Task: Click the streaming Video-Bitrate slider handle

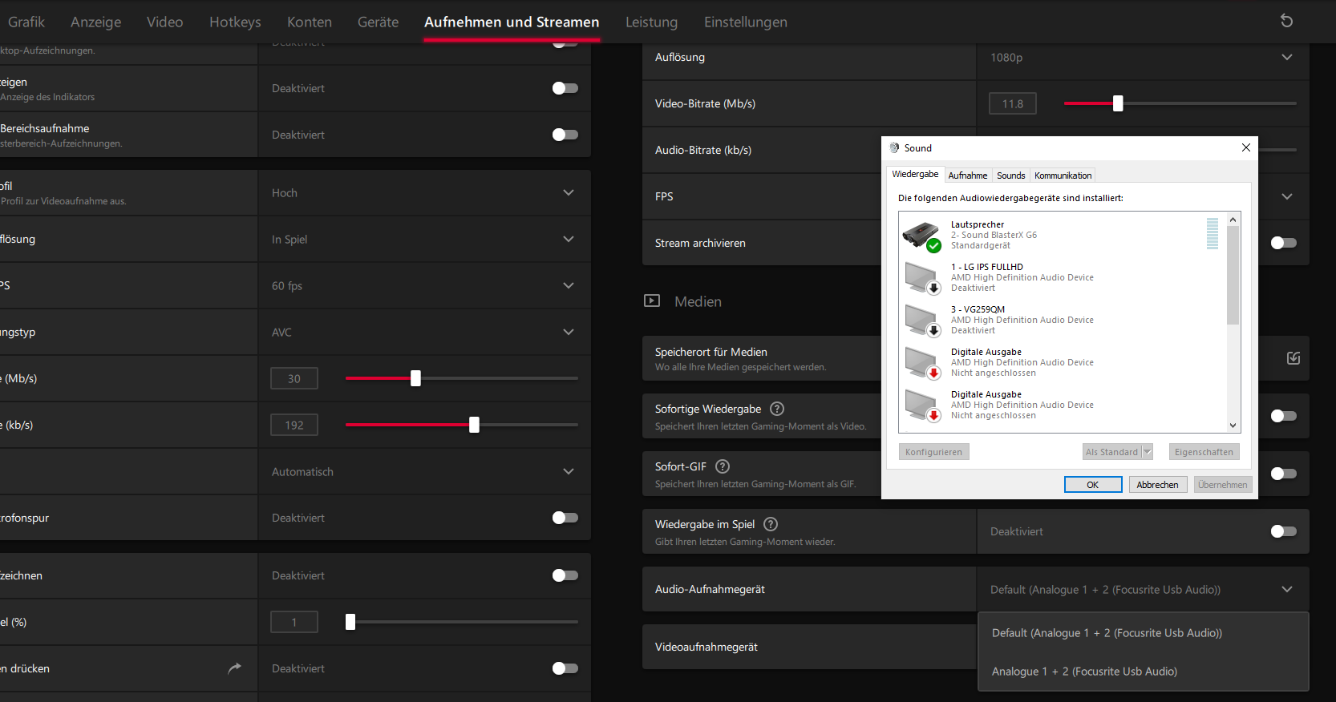Action: coord(1118,103)
